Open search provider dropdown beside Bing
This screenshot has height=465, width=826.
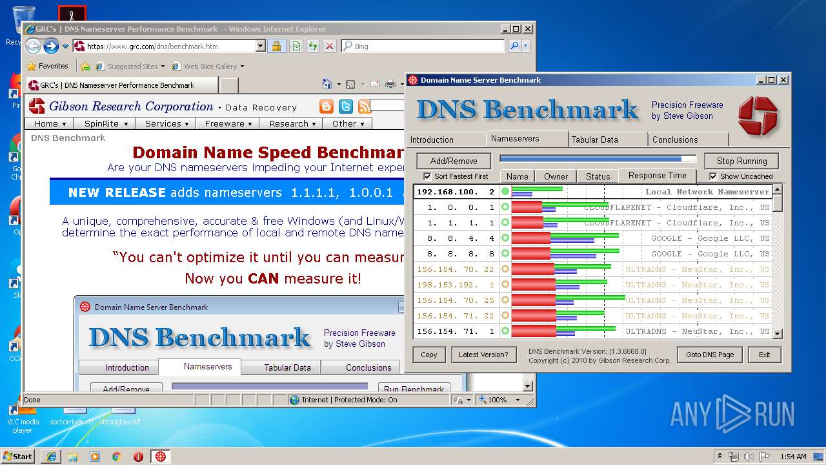pos(526,46)
